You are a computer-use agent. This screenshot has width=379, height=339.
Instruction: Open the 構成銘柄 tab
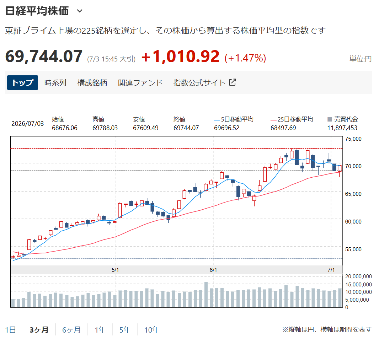click(92, 83)
